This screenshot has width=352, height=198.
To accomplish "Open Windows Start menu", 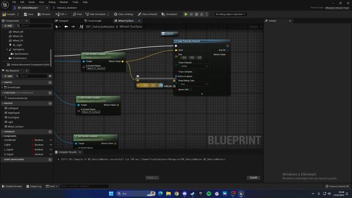I will 111,194.
